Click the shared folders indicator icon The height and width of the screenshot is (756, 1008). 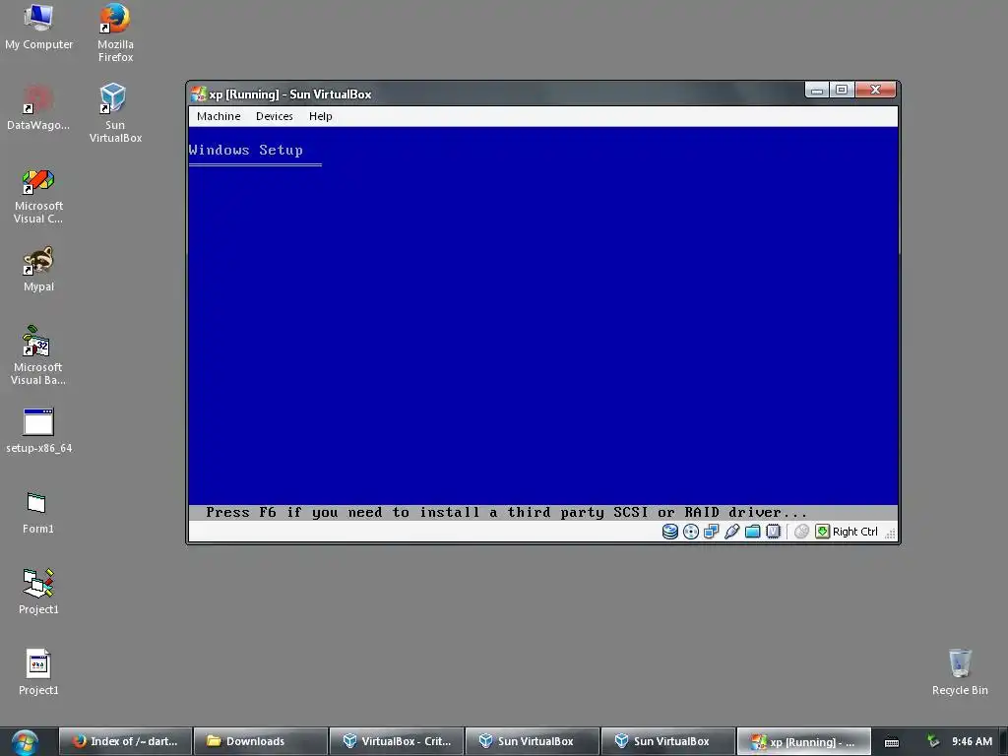coord(752,532)
